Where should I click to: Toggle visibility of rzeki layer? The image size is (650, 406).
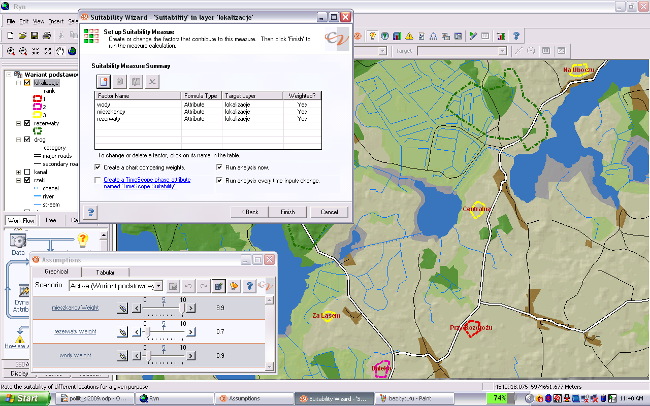tap(27, 180)
